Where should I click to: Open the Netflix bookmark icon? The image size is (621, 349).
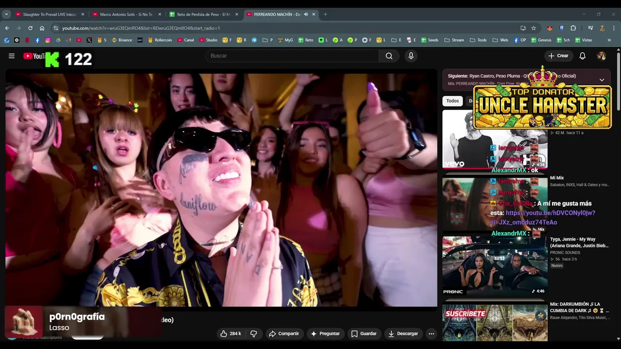[27, 40]
